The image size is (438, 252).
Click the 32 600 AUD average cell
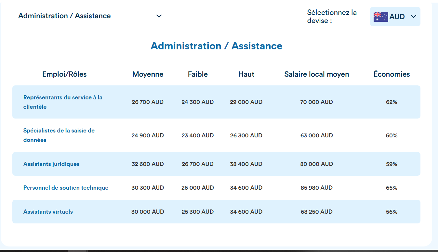click(148, 164)
